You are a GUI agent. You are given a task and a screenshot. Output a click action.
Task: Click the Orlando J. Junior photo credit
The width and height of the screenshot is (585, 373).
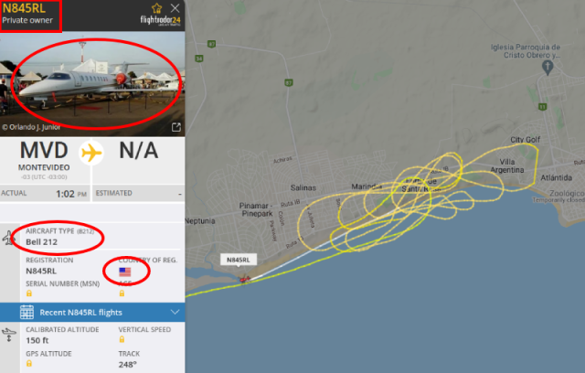pos(31,127)
